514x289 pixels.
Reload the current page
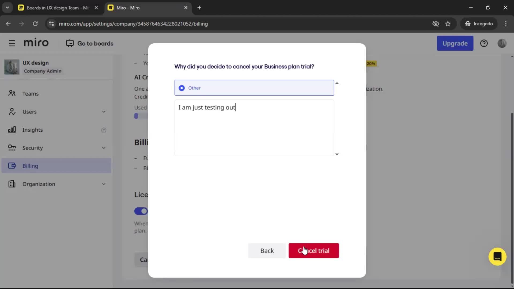35,24
